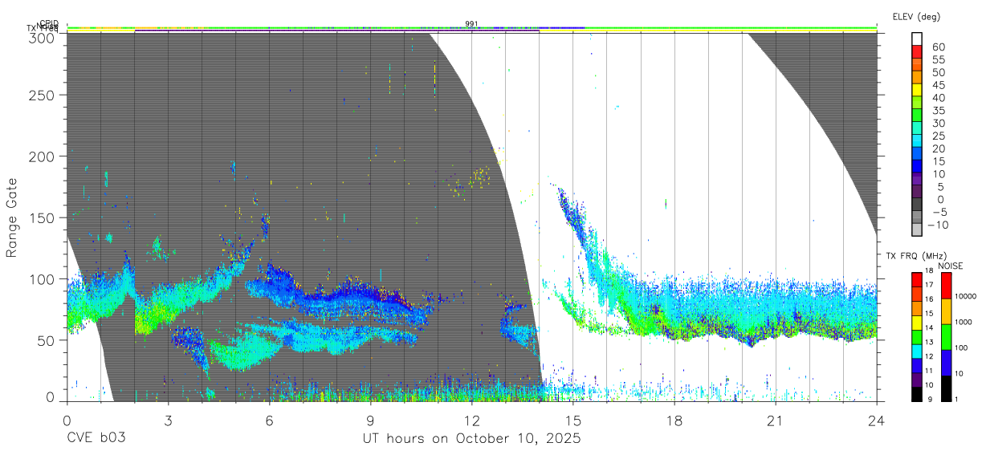This screenshot has width=986, height=455.
Task: Select the yellow ELEV swatch between 45 and 40
Action: click(917, 90)
